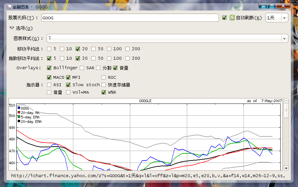
Task: Minimize the 金融图表 window
Action: click(264, 6)
